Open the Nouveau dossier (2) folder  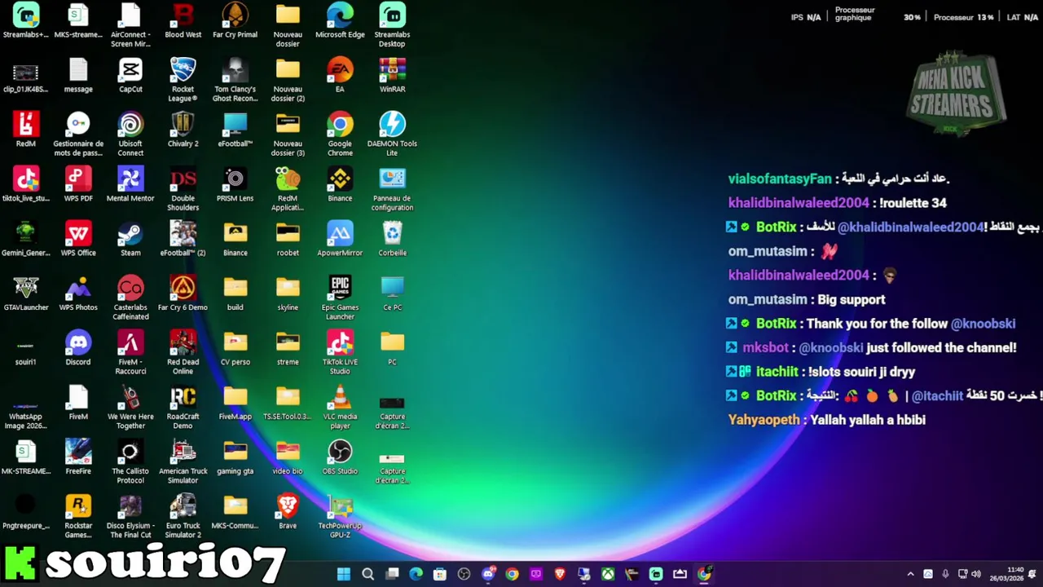click(x=288, y=80)
